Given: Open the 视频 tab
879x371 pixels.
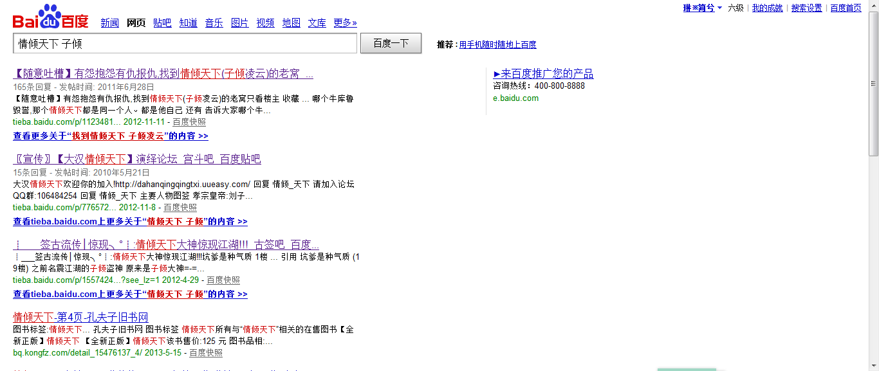Looking at the screenshot, I should 265,23.
